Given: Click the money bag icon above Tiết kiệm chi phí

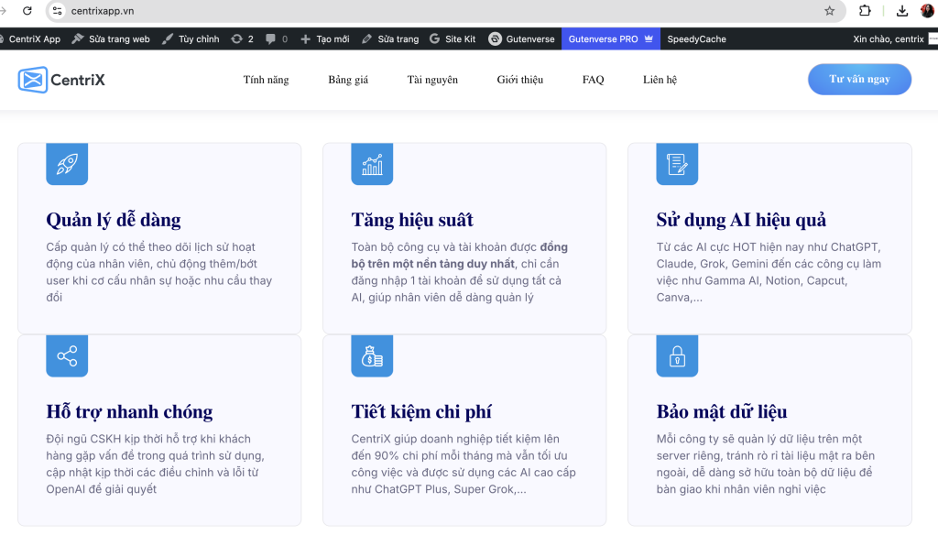Looking at the screenshot, I should pyautogui.click(x=372, y=356).
